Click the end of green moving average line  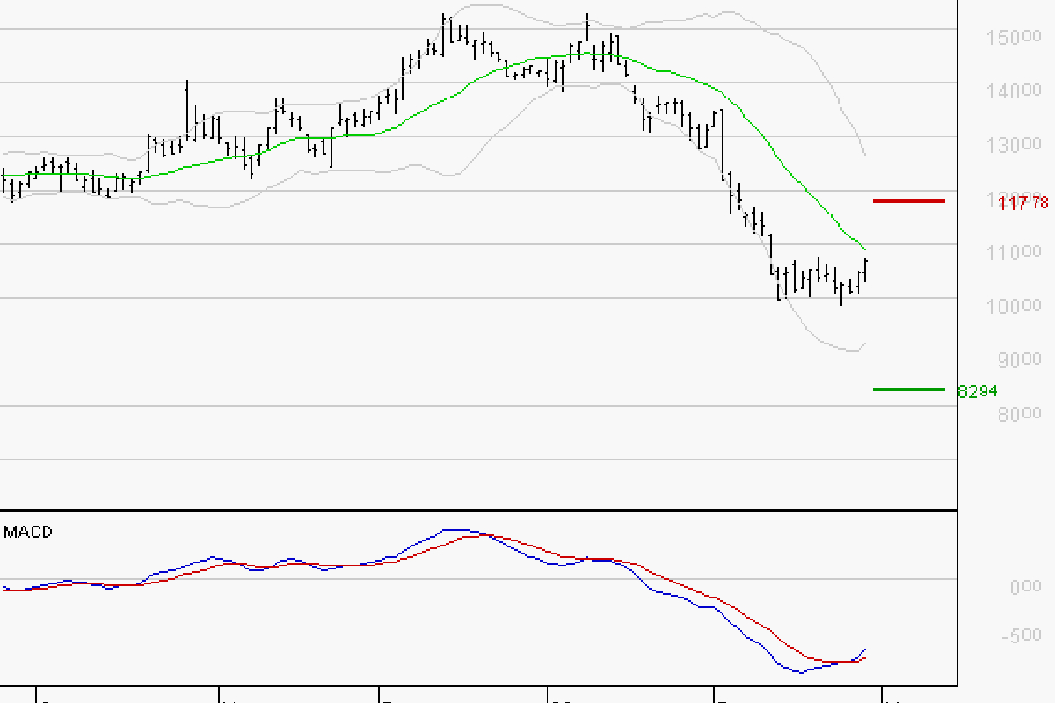(866, 249)
